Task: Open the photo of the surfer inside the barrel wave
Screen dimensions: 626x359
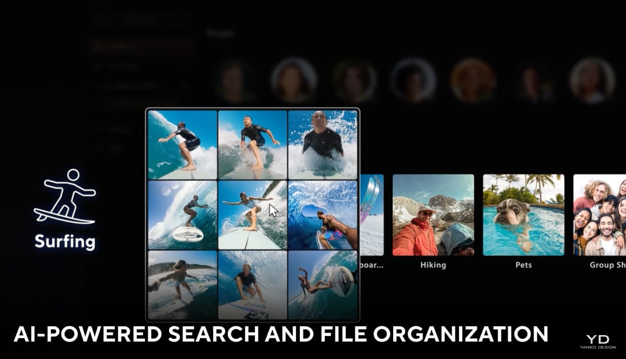Action: pyautogui.click(x=182, y=215)
